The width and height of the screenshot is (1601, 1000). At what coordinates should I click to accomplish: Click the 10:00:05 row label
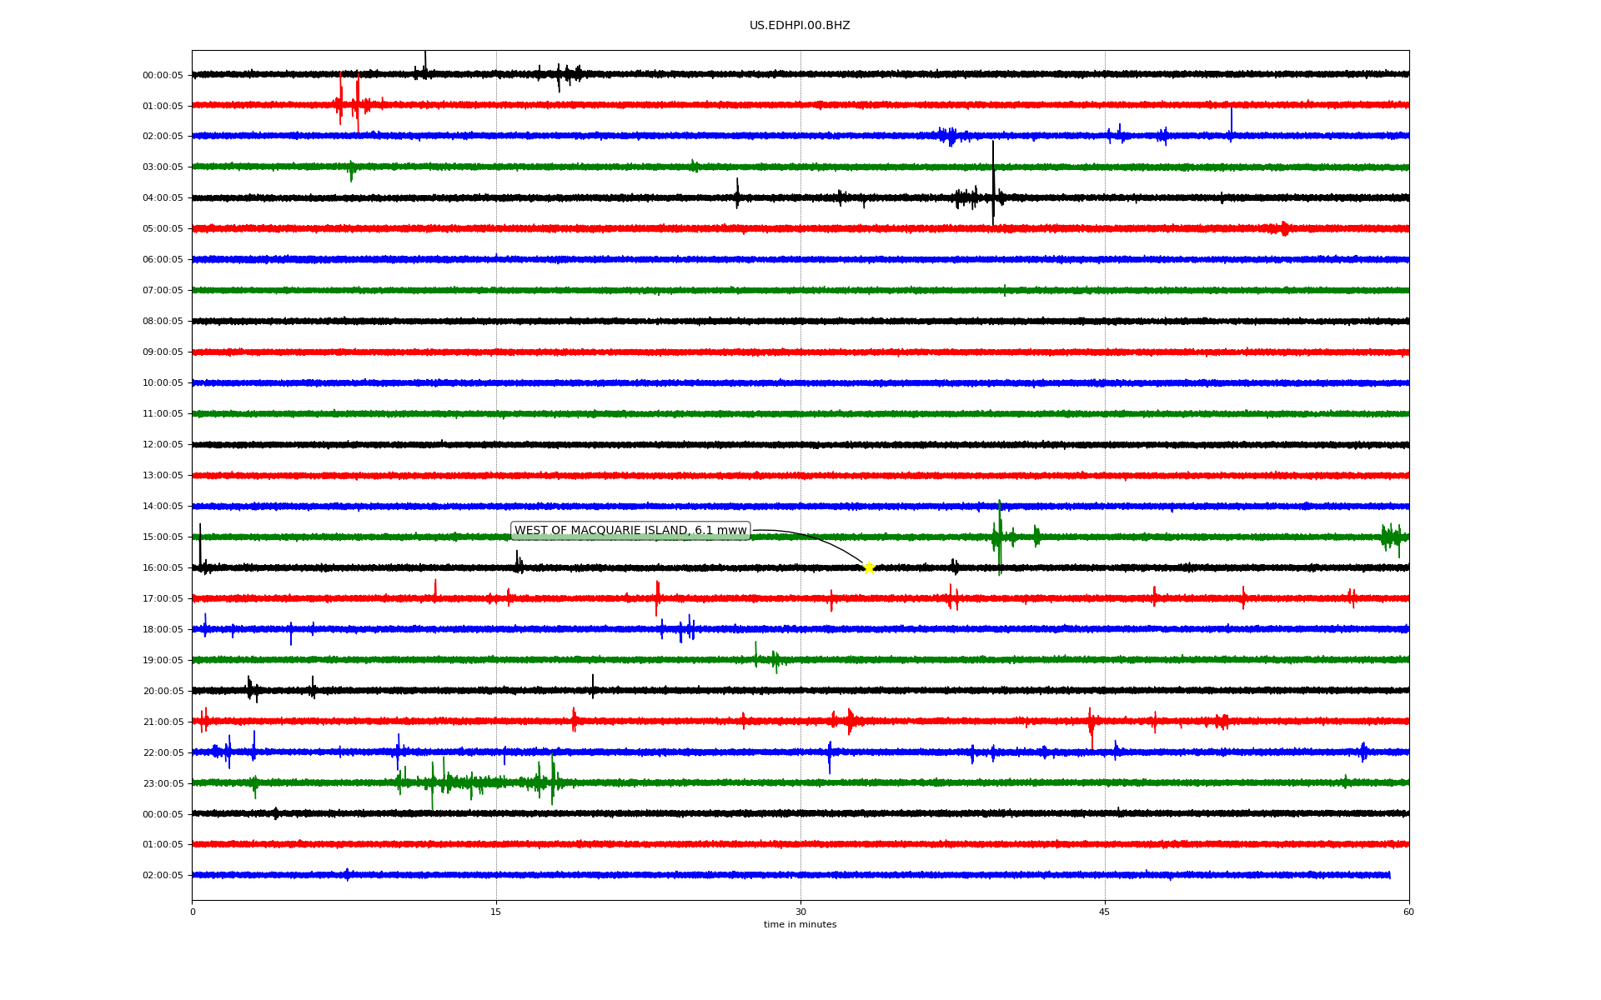pos(163,383)
